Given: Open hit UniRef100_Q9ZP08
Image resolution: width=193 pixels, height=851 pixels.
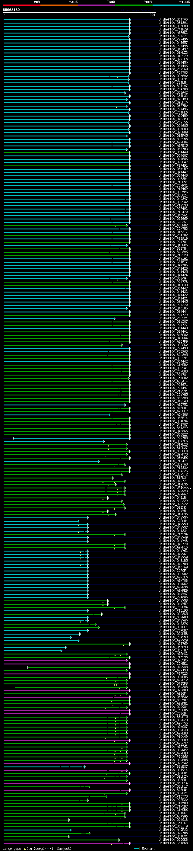Looking at the screenshot, I should click(x=173, y=26).
